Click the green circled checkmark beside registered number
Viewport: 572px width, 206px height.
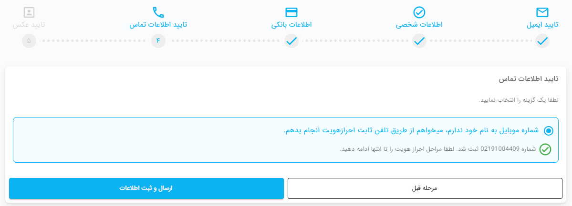click(545, 149)
